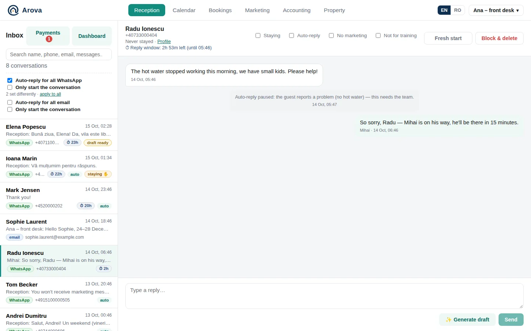Click the 22h timer badge for Ioana Marin
This screenshot has width=531, height=331.
tap(56, 174)
